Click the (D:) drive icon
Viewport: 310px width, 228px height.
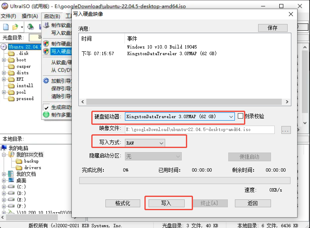tap(11, 193)
